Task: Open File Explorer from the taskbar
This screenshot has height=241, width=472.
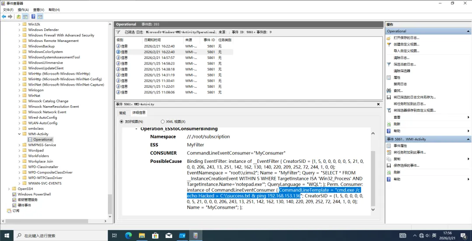Action: tap(142, 235)
